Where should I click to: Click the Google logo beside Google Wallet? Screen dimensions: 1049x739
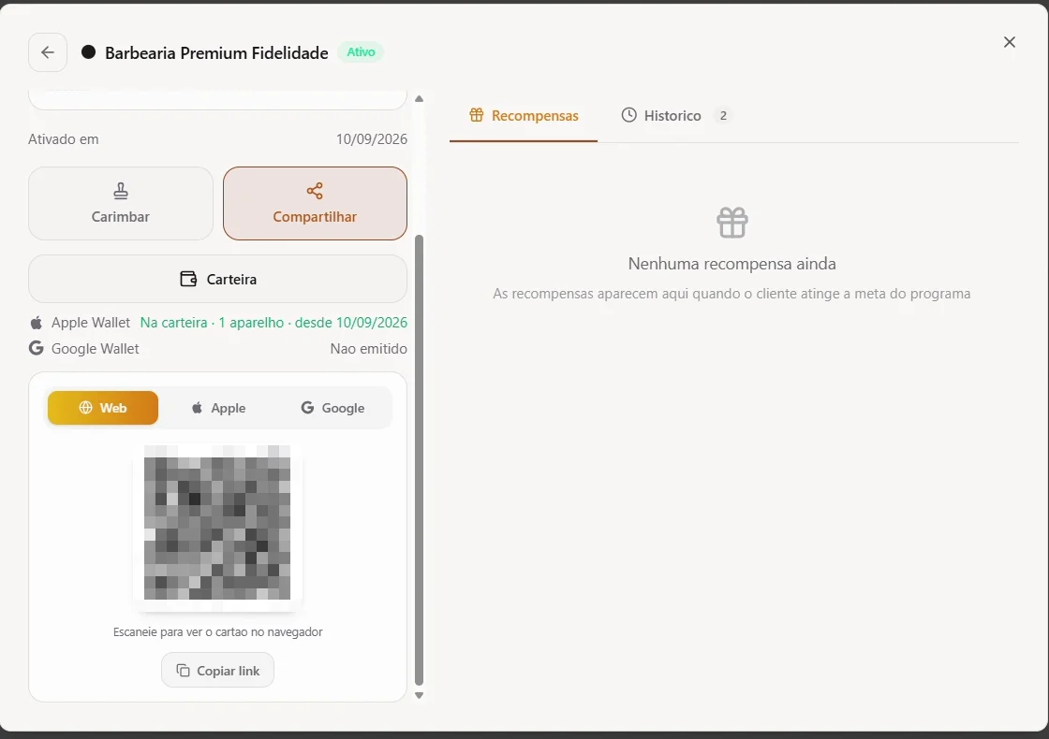(37, 348)
